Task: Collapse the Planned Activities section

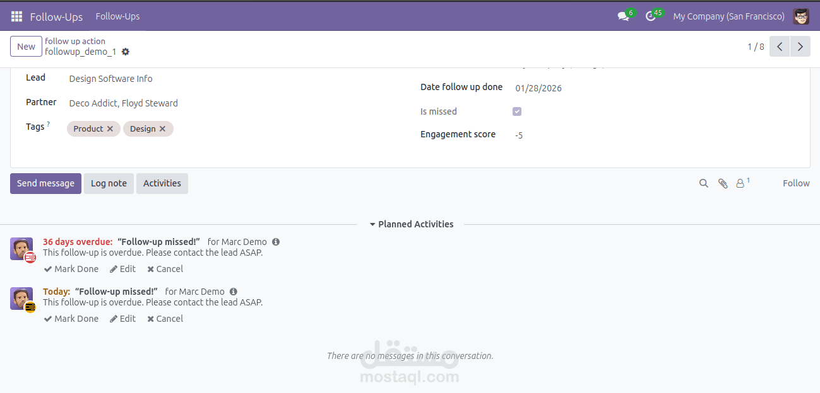Action: point(412,224)
